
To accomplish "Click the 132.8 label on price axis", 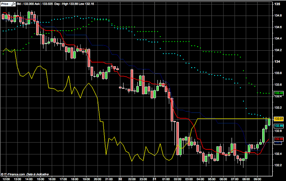I will (x=278, y=131).
